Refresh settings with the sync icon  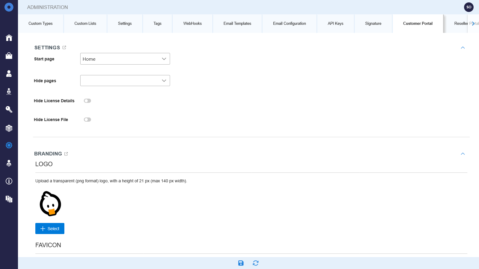(255, 263)
